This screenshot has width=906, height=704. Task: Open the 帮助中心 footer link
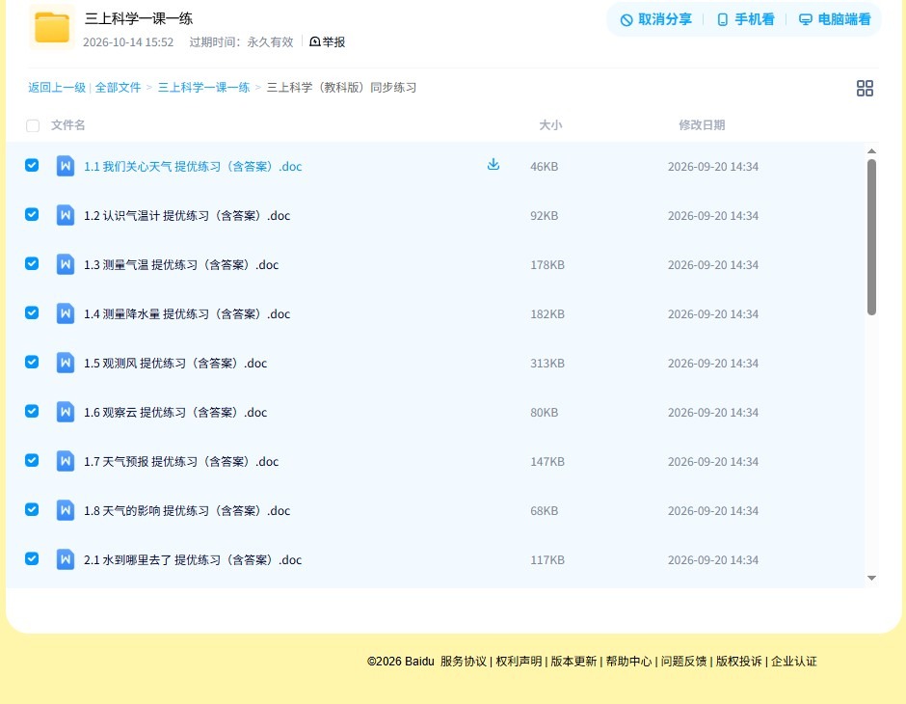point(628,662)
